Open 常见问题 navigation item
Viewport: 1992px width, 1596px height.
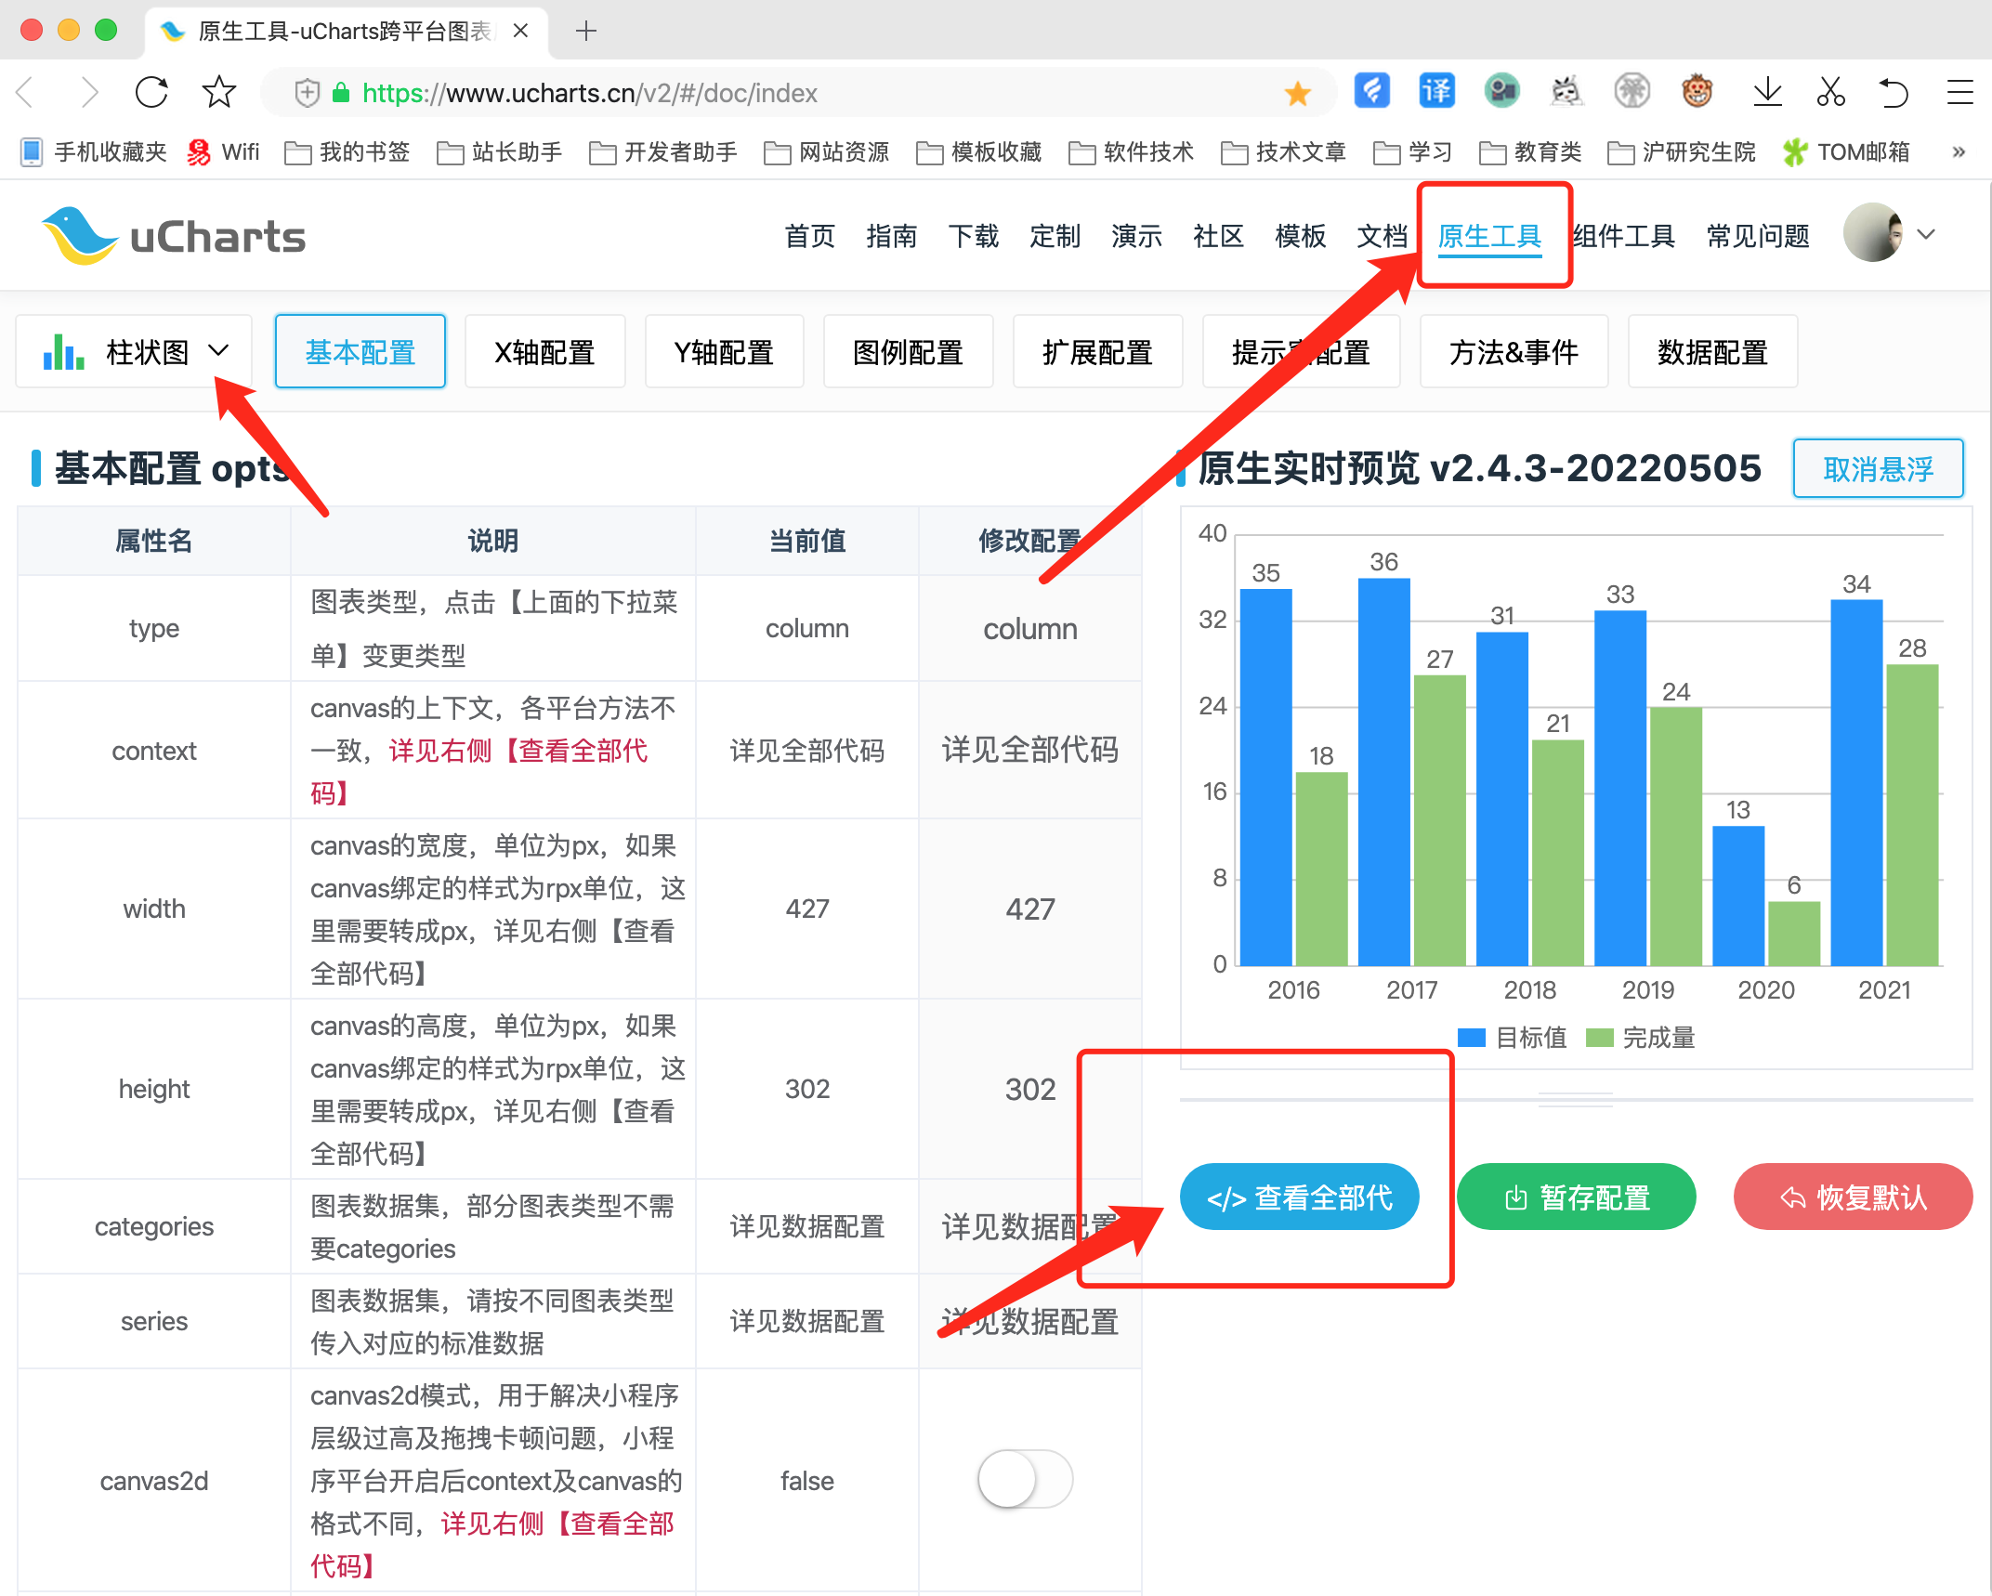[x=1758, y=236]
